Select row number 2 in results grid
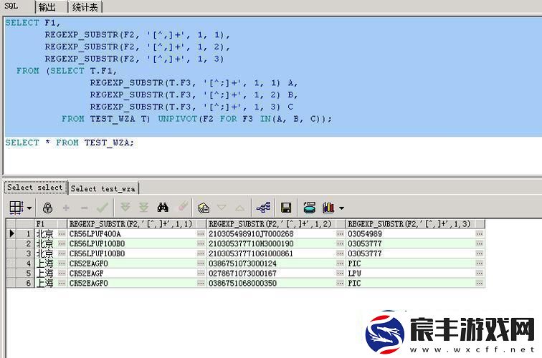The width and height of the screenshot is (542, 358). pos(25,243)
